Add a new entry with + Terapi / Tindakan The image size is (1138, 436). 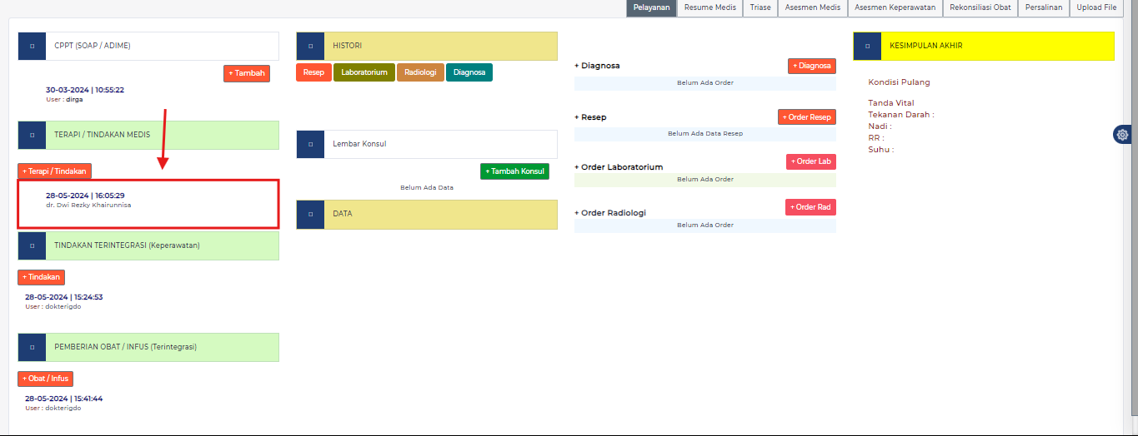(54, 171)
